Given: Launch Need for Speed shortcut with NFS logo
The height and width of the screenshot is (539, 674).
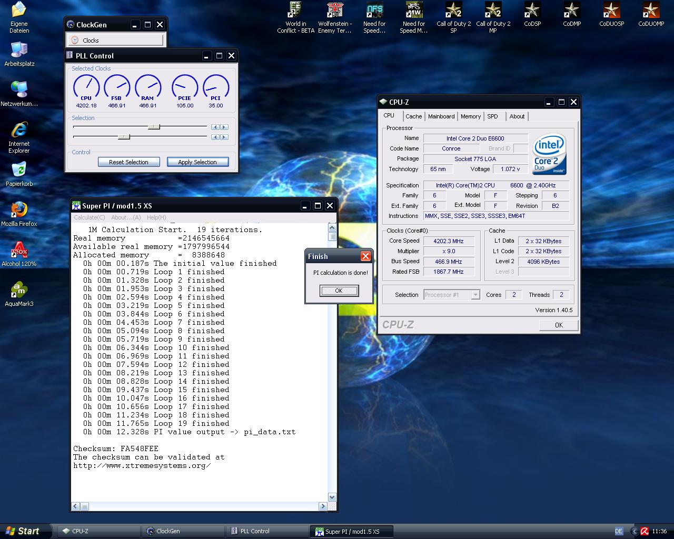Looking at the screenshot, I should 374,17.
